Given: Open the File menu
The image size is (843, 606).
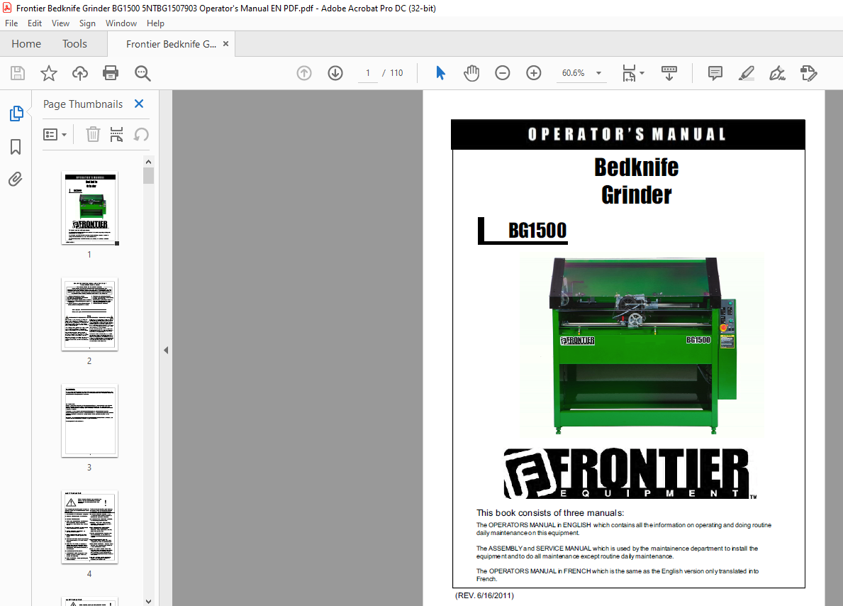Looking at the screenshot, I should pyautogui.click(x=11, y=23).
